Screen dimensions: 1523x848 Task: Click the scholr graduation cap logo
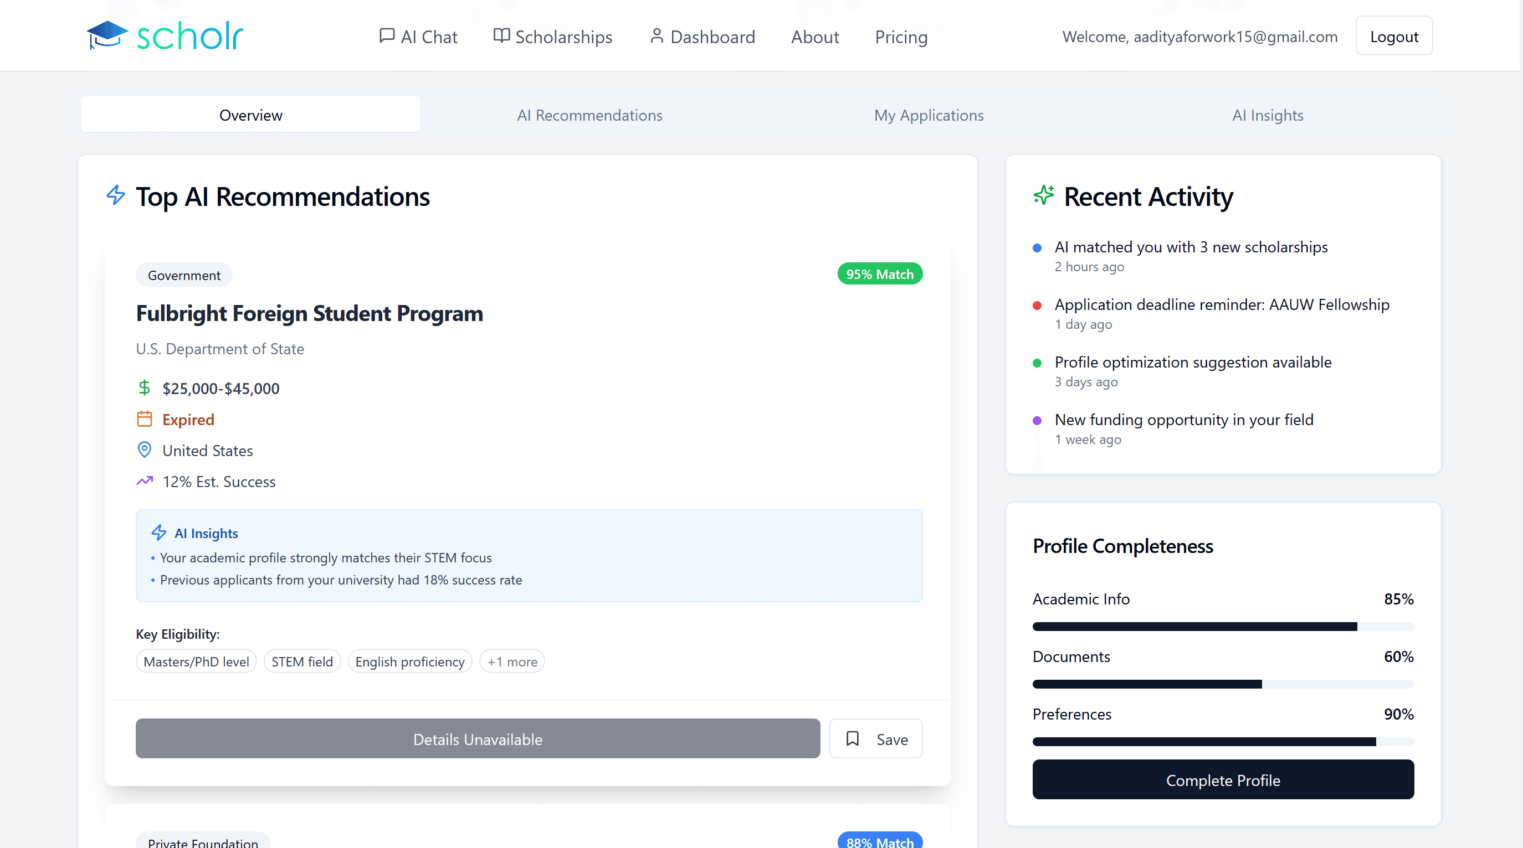click(x=107, y=35)
